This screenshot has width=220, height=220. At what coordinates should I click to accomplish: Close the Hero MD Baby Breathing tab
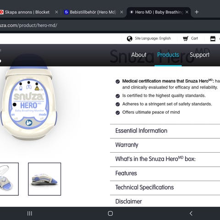[x=187, y=12]
